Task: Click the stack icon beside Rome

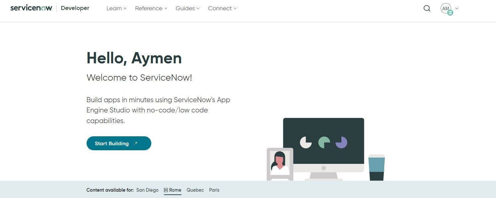Action: [x=166, y=190]
